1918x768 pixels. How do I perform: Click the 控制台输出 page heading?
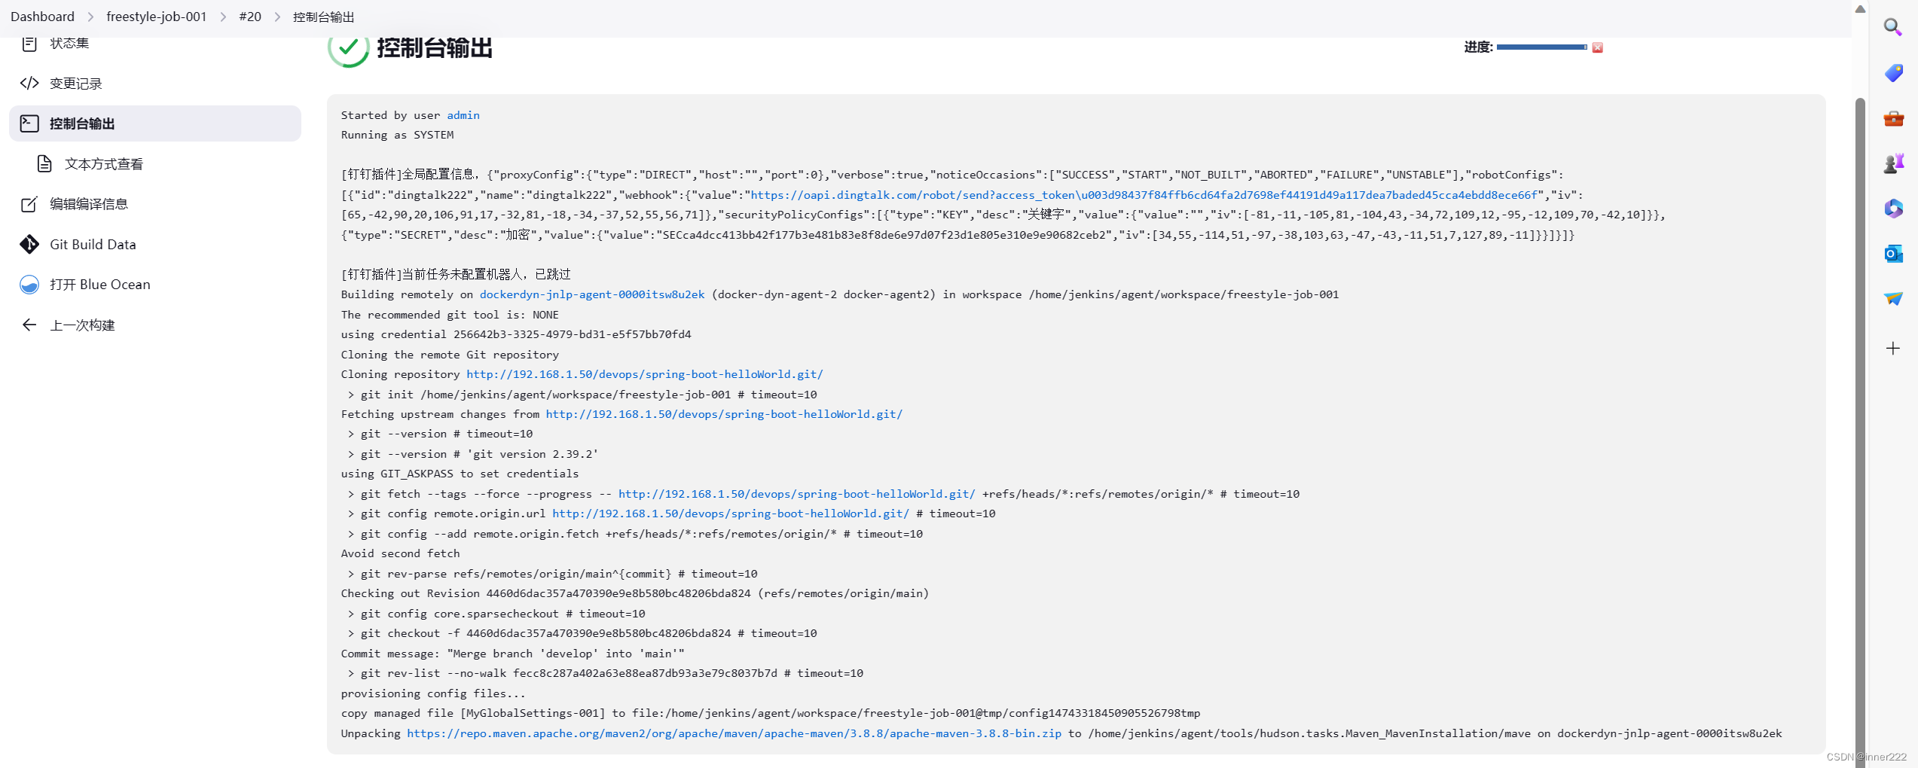coord(435,48)
